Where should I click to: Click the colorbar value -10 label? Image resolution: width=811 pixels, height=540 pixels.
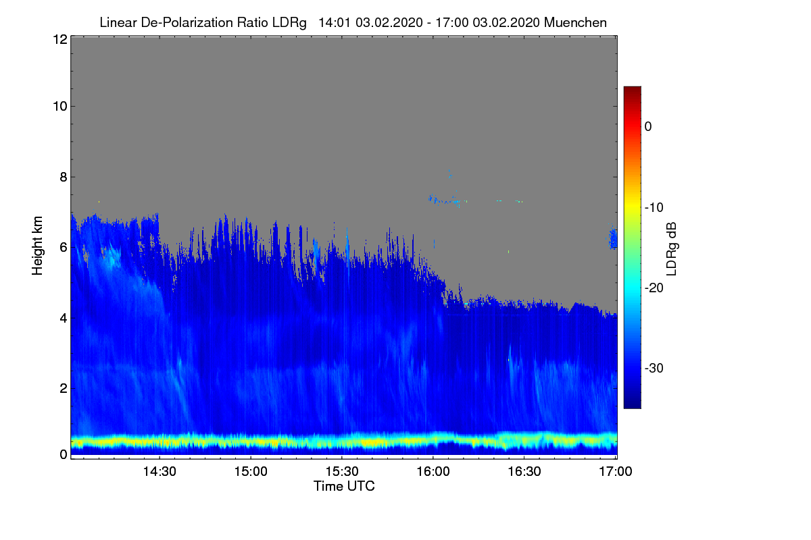coord(654,207)
